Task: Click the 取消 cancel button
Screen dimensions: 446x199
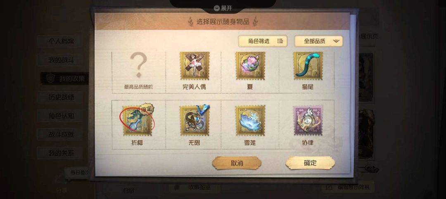Action: (237, 163)
